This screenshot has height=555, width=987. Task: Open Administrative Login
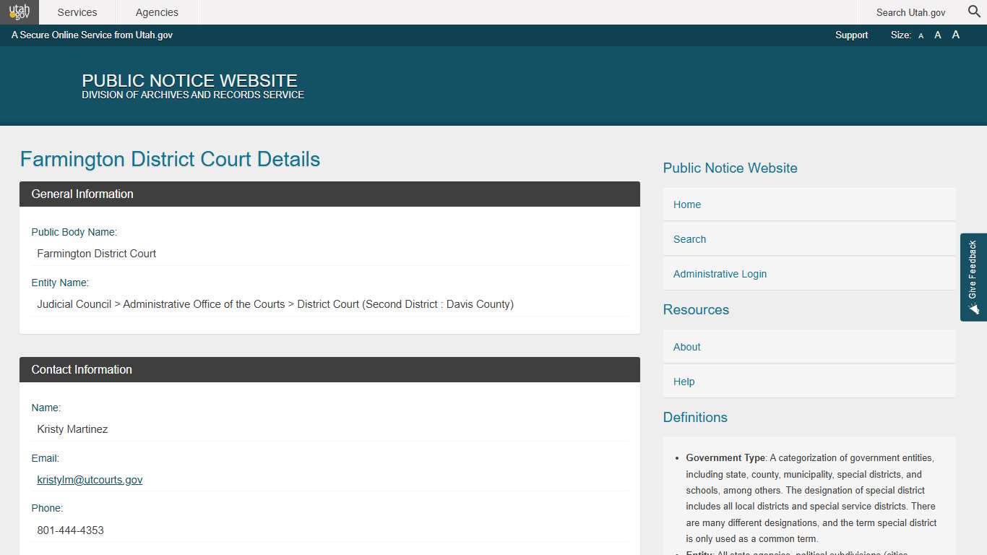point(720,274)
